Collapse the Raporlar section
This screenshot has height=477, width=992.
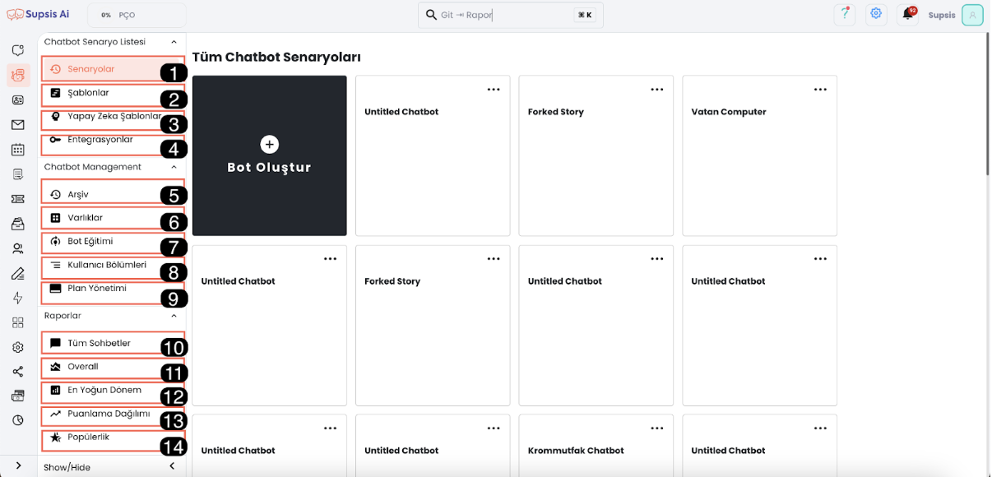pyautogui.click(x=174, y=316)
